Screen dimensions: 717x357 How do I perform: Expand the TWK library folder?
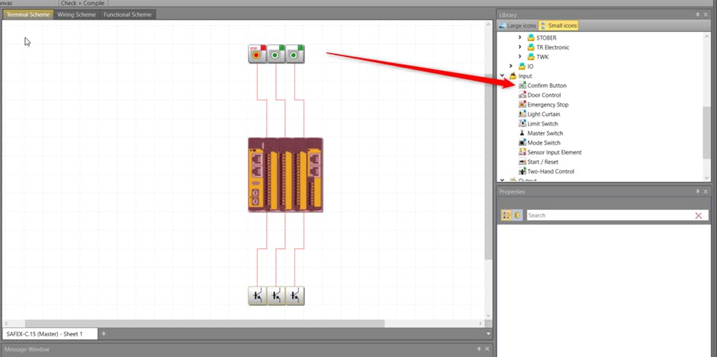pyautogui.click(x=521, y=56)
